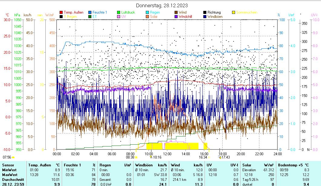
Task: Click the purple Windchill legend square
Action: [176, 17]
